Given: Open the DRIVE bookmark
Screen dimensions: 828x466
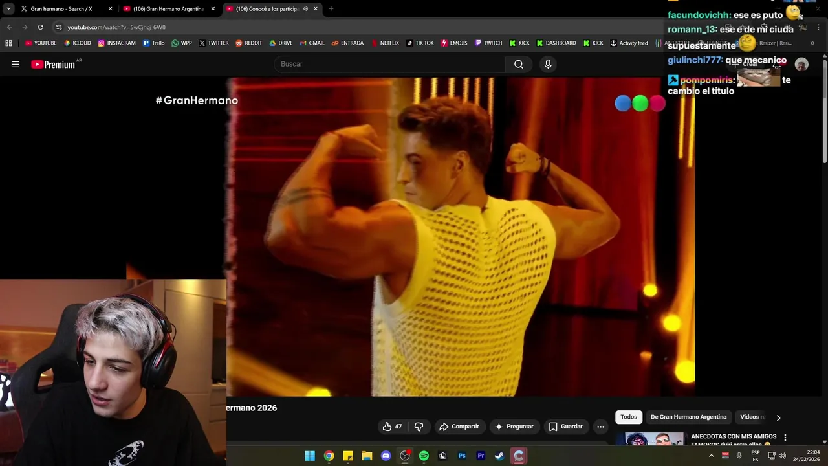Looking at the screenshot, I should click(x=281, y=43).
